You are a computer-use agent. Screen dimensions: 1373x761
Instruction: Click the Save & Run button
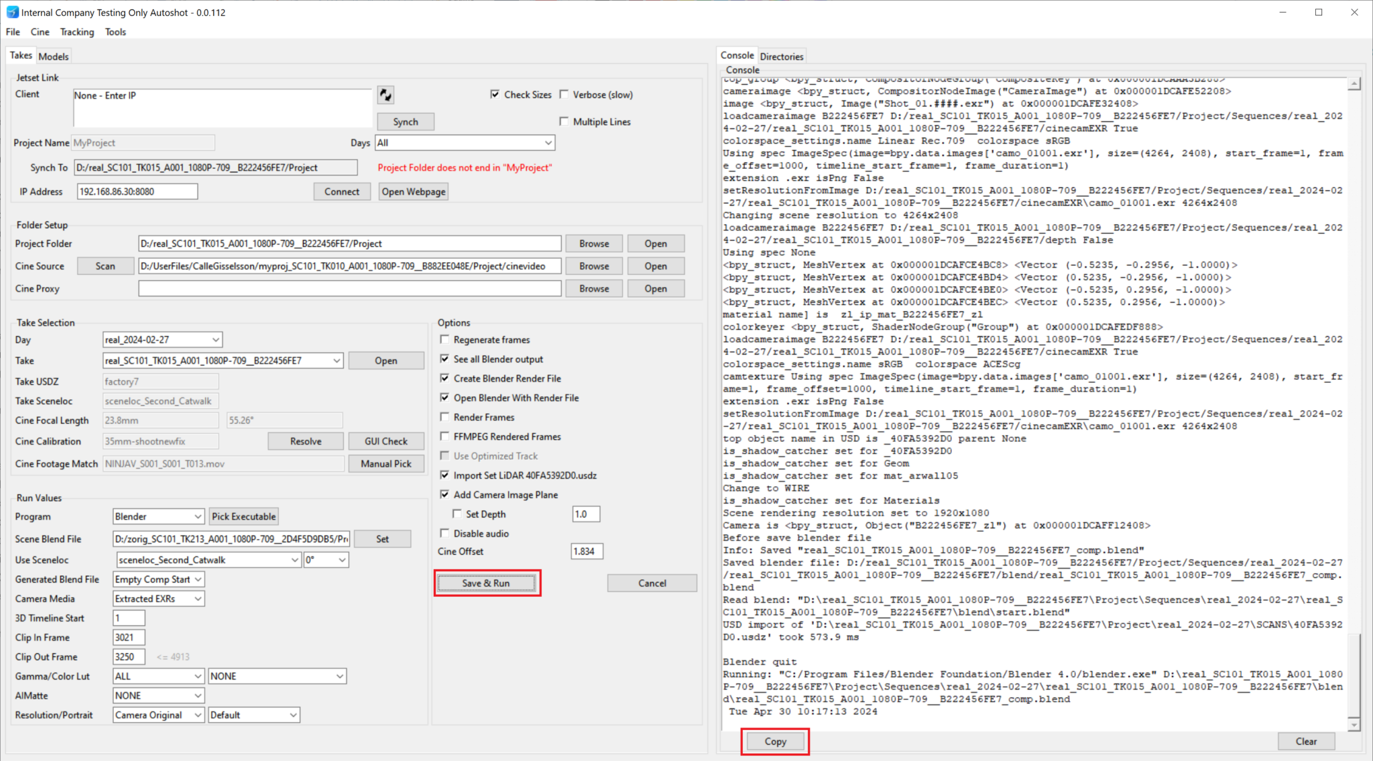486,583
